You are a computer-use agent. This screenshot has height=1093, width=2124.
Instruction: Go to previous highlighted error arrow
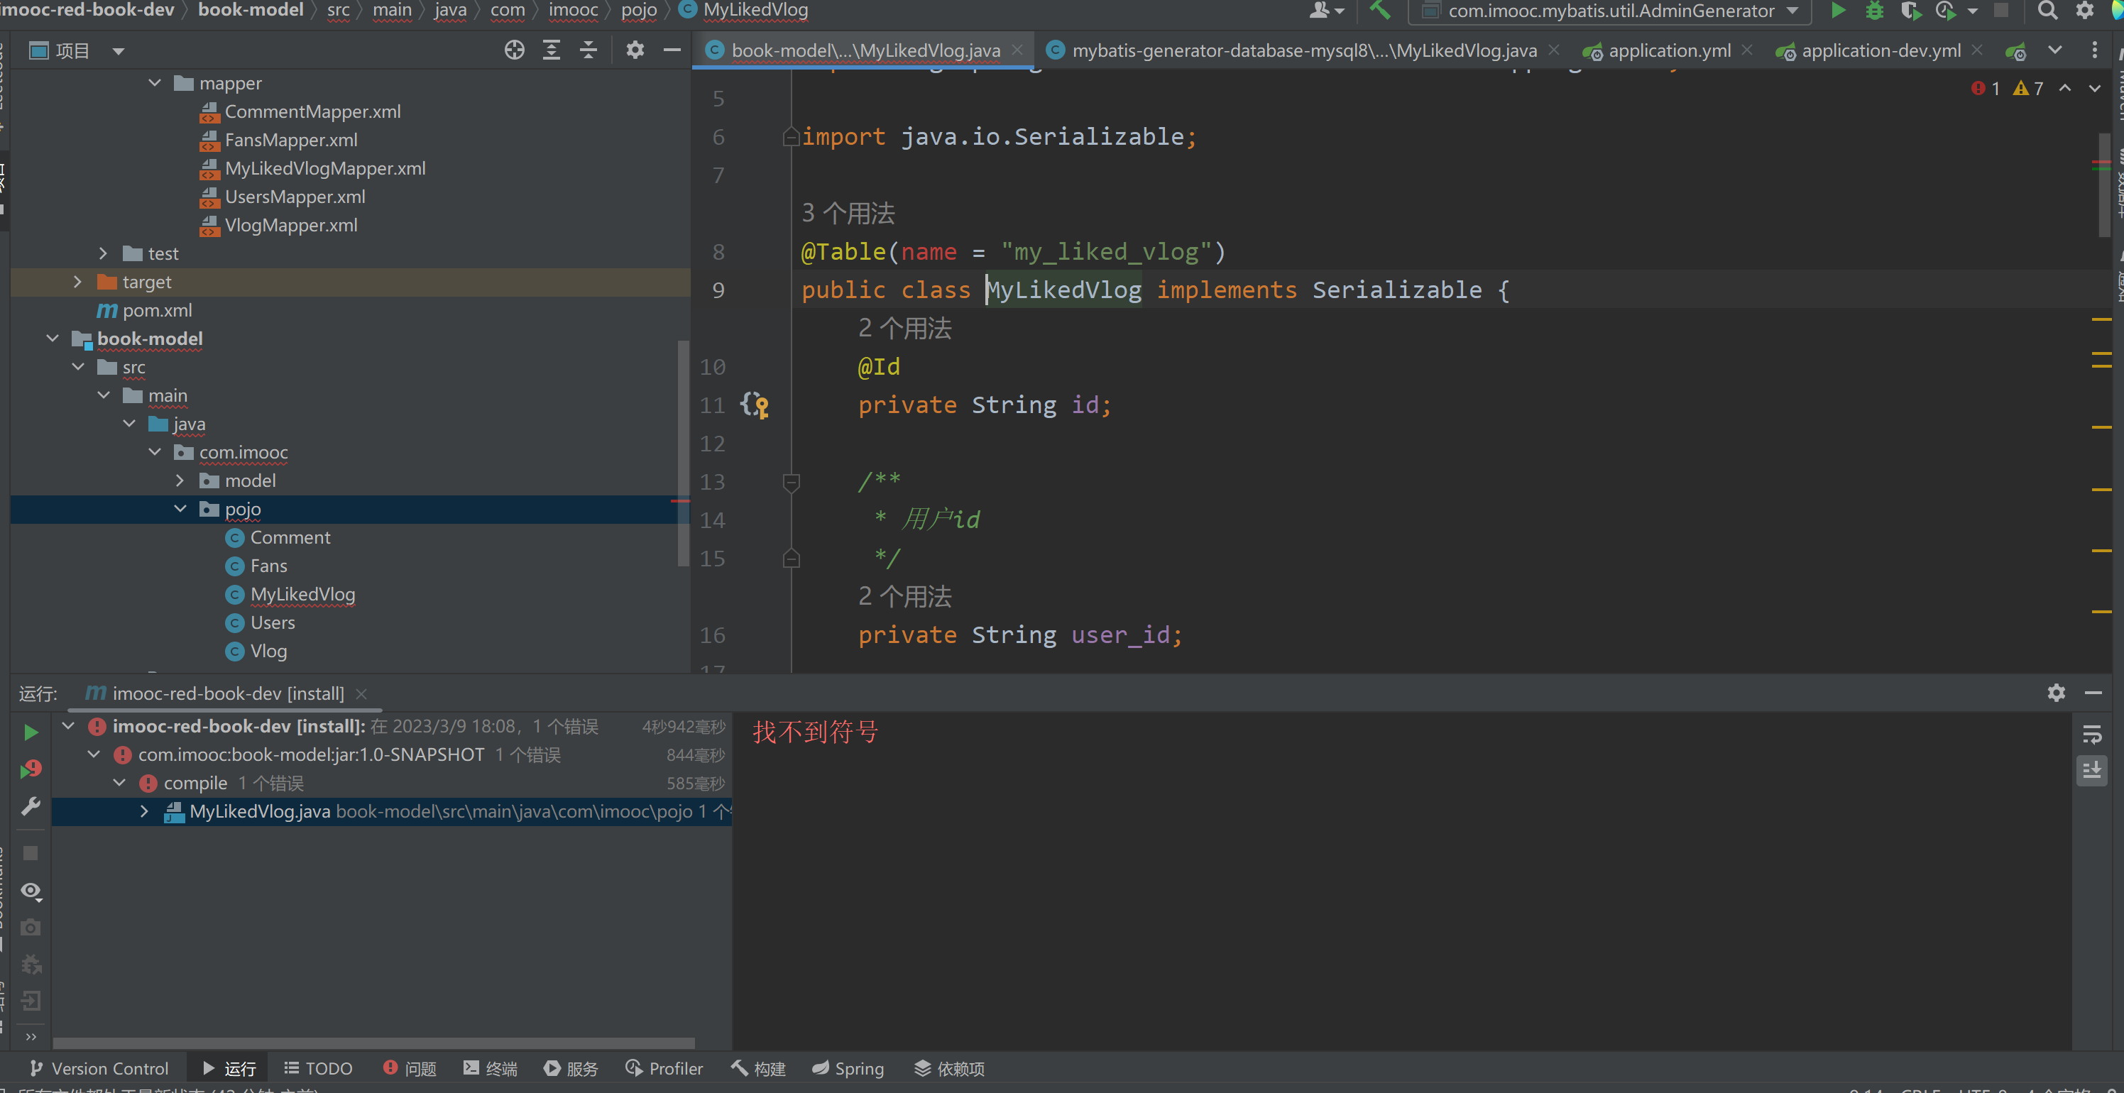tap(2064, 88)
